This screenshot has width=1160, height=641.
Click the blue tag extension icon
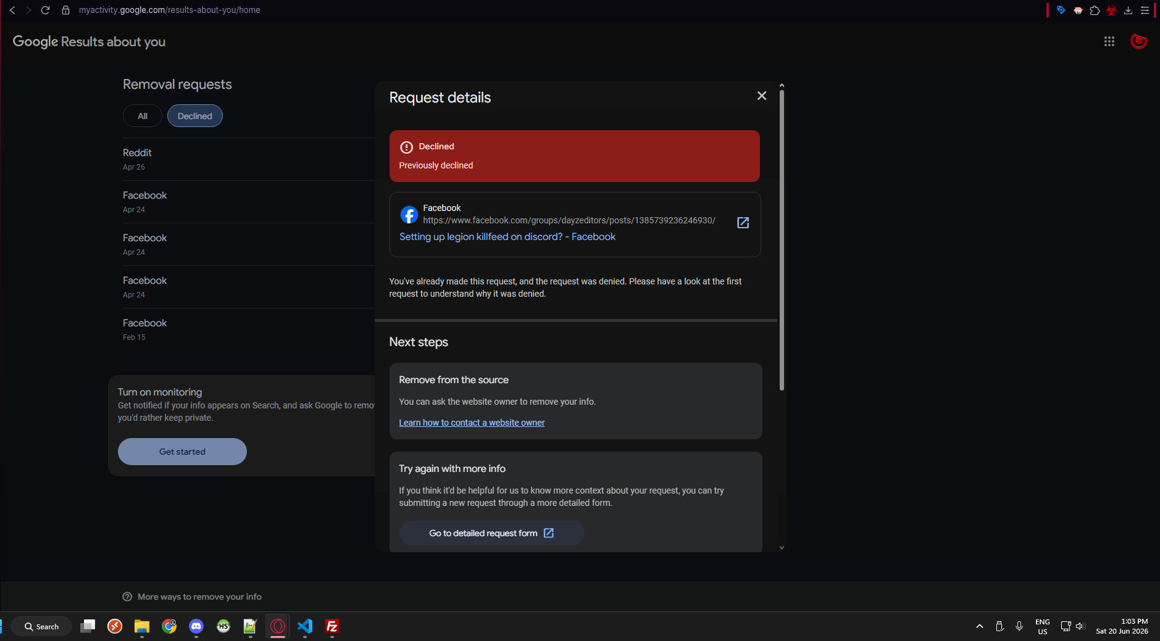tap(1061, 10)
